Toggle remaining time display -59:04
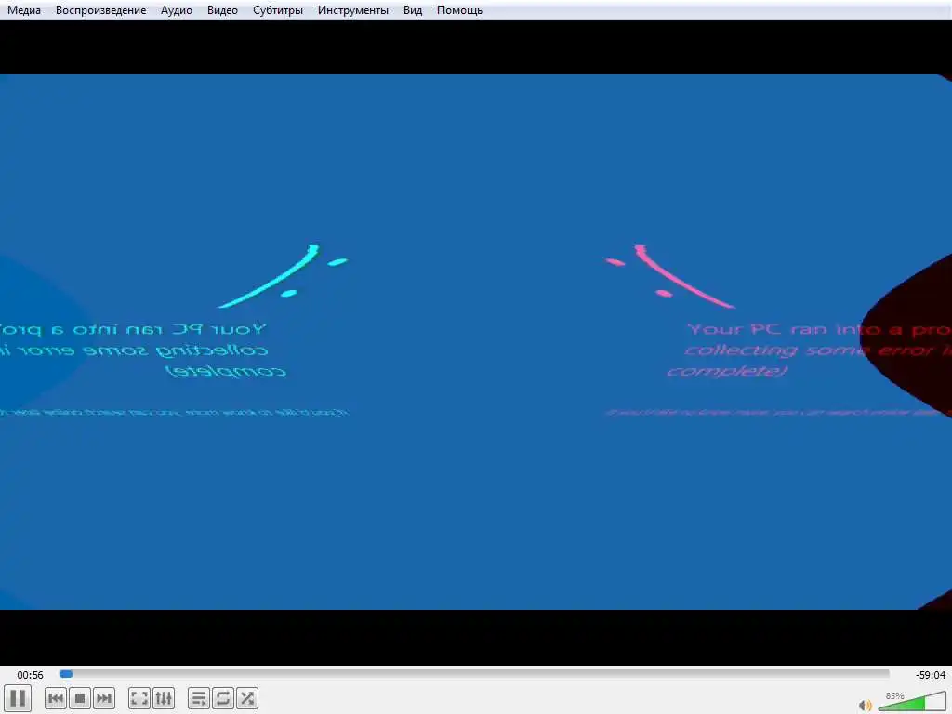 930,675
